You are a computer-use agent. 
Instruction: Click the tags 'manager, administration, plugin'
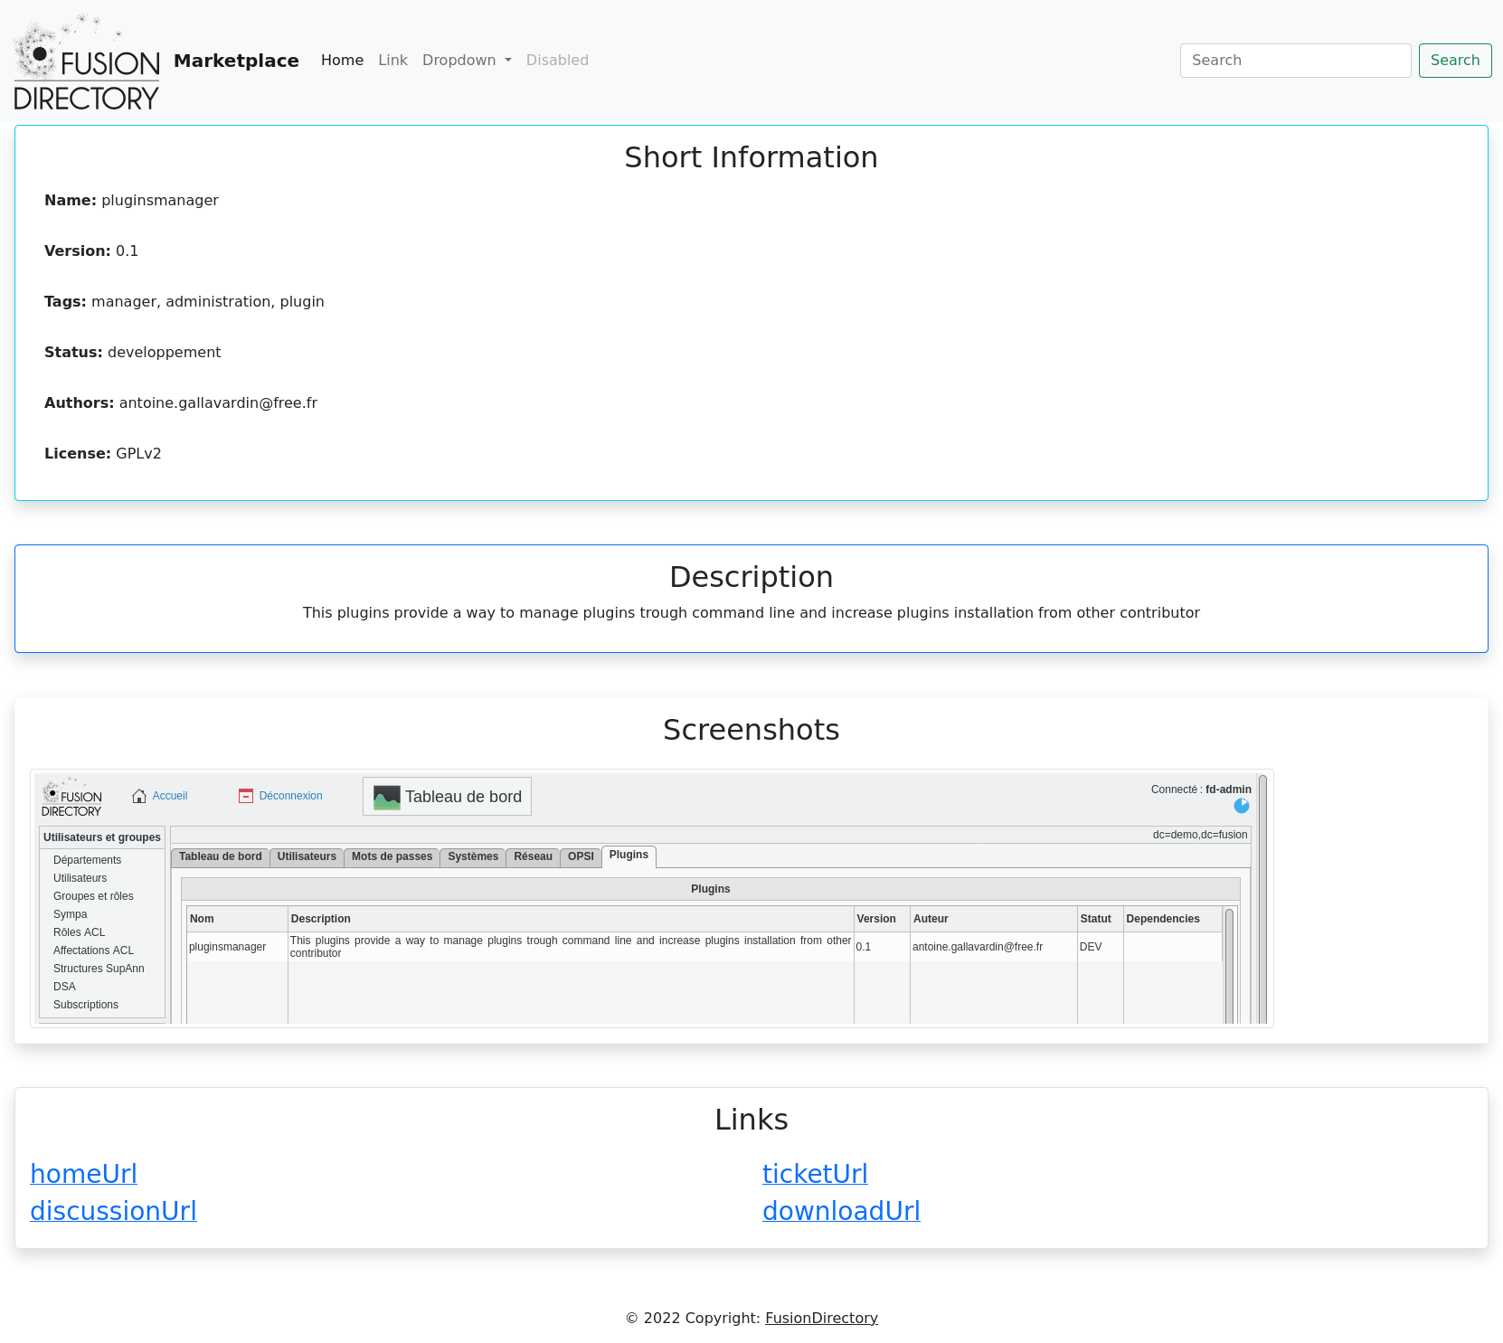coord(207,302)
